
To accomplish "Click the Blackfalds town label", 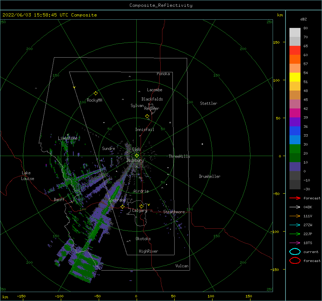I will (152, 99).
